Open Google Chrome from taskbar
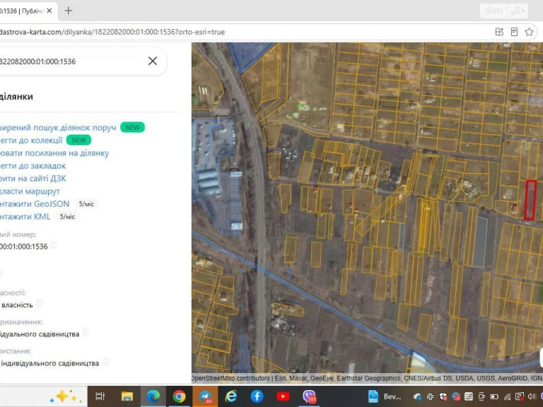 point(179,396)
